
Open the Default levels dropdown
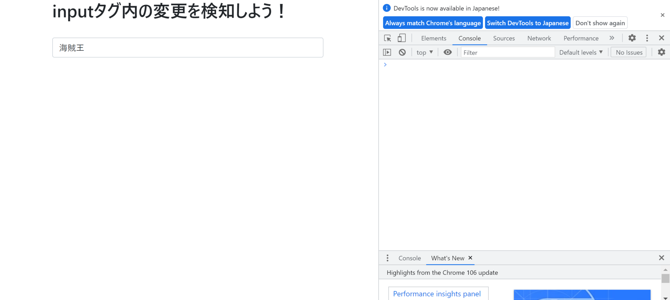tap(581, 52)
